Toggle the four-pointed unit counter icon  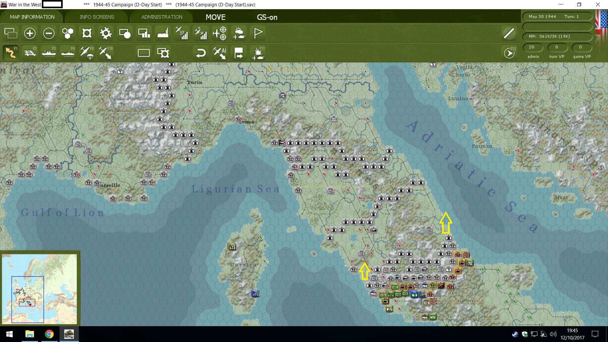[87, 33]
